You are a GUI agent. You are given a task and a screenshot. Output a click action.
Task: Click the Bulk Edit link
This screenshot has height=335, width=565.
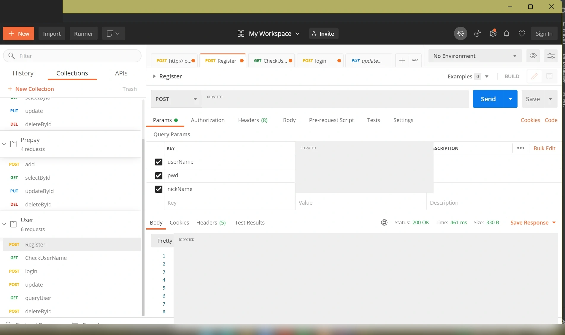[x=544, y=148]
